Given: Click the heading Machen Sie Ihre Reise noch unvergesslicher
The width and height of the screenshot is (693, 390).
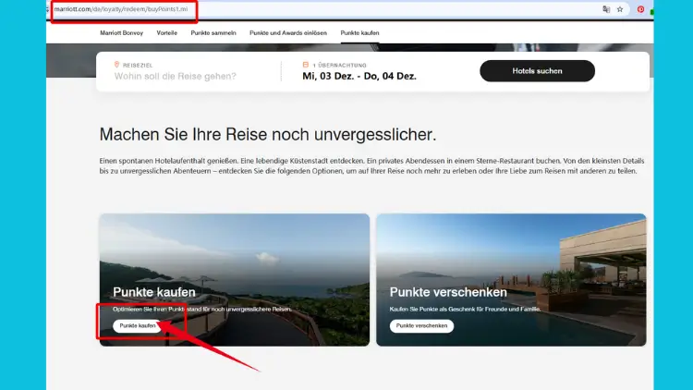Looking at the screenshot, I should pyautogui.click(x=267, y=134).
